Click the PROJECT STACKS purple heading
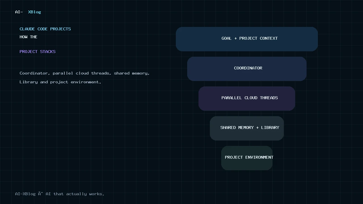 click(x=37, y=52)
